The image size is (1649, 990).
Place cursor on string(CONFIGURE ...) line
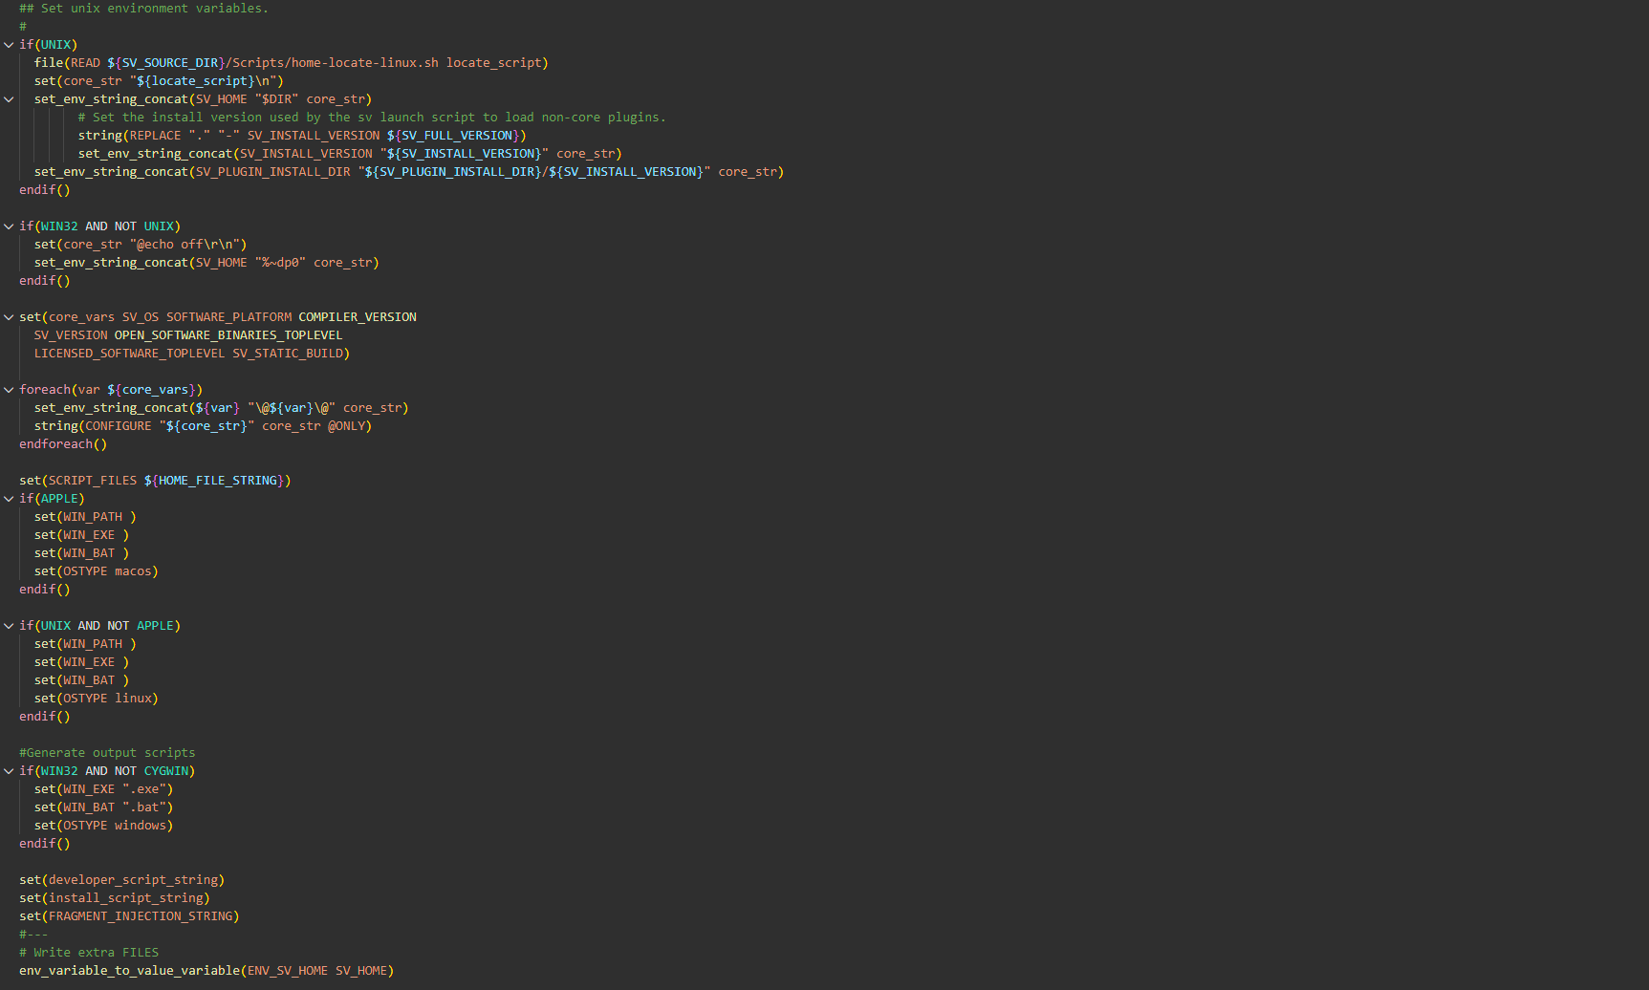click(202, 426)
